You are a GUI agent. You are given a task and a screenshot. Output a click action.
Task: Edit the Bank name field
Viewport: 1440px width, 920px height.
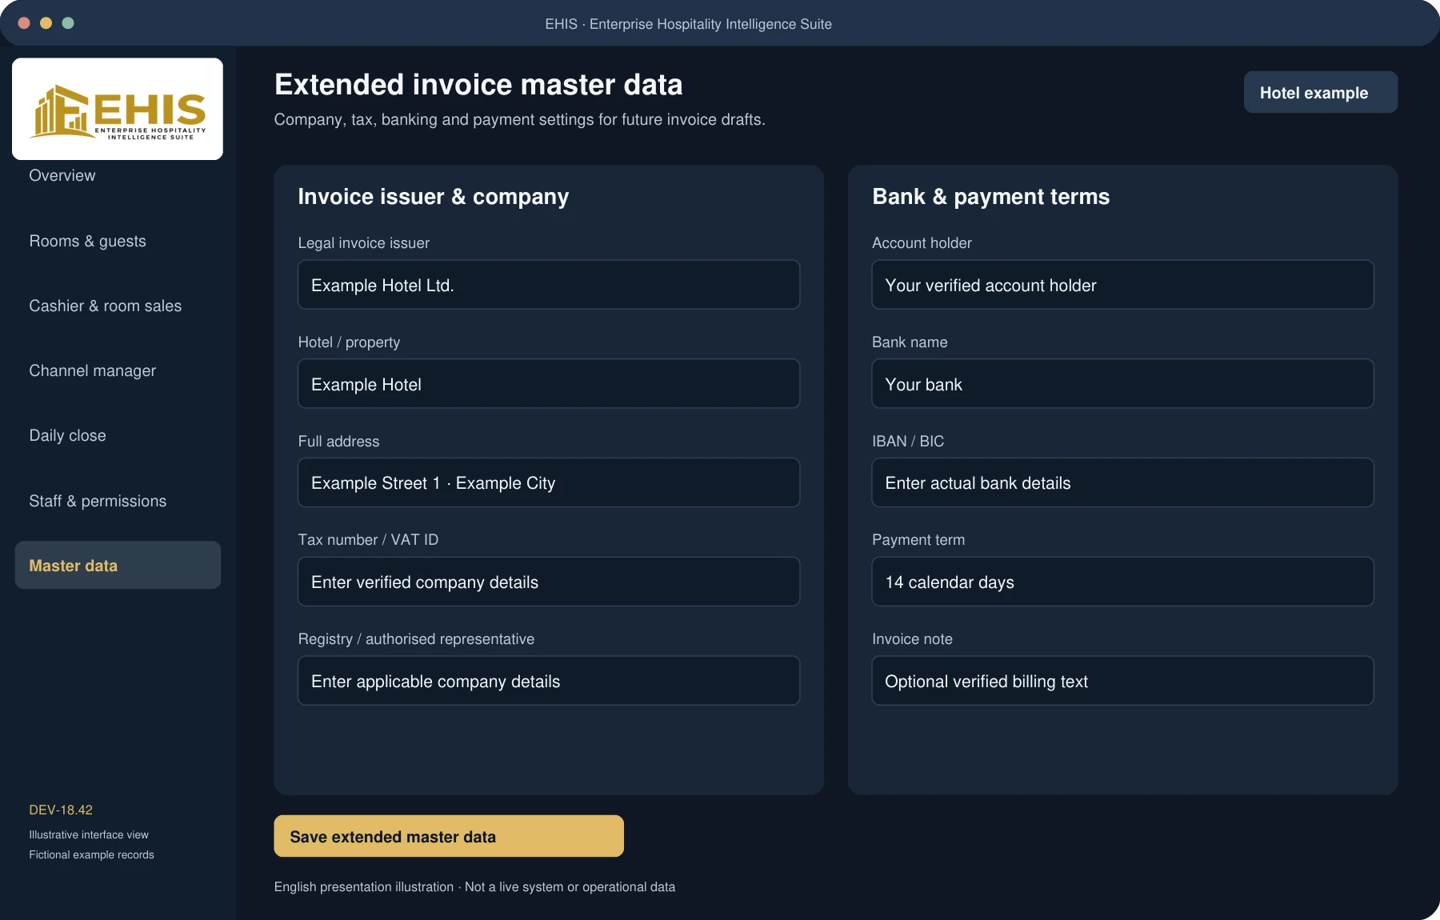(x=1122, y=384)
